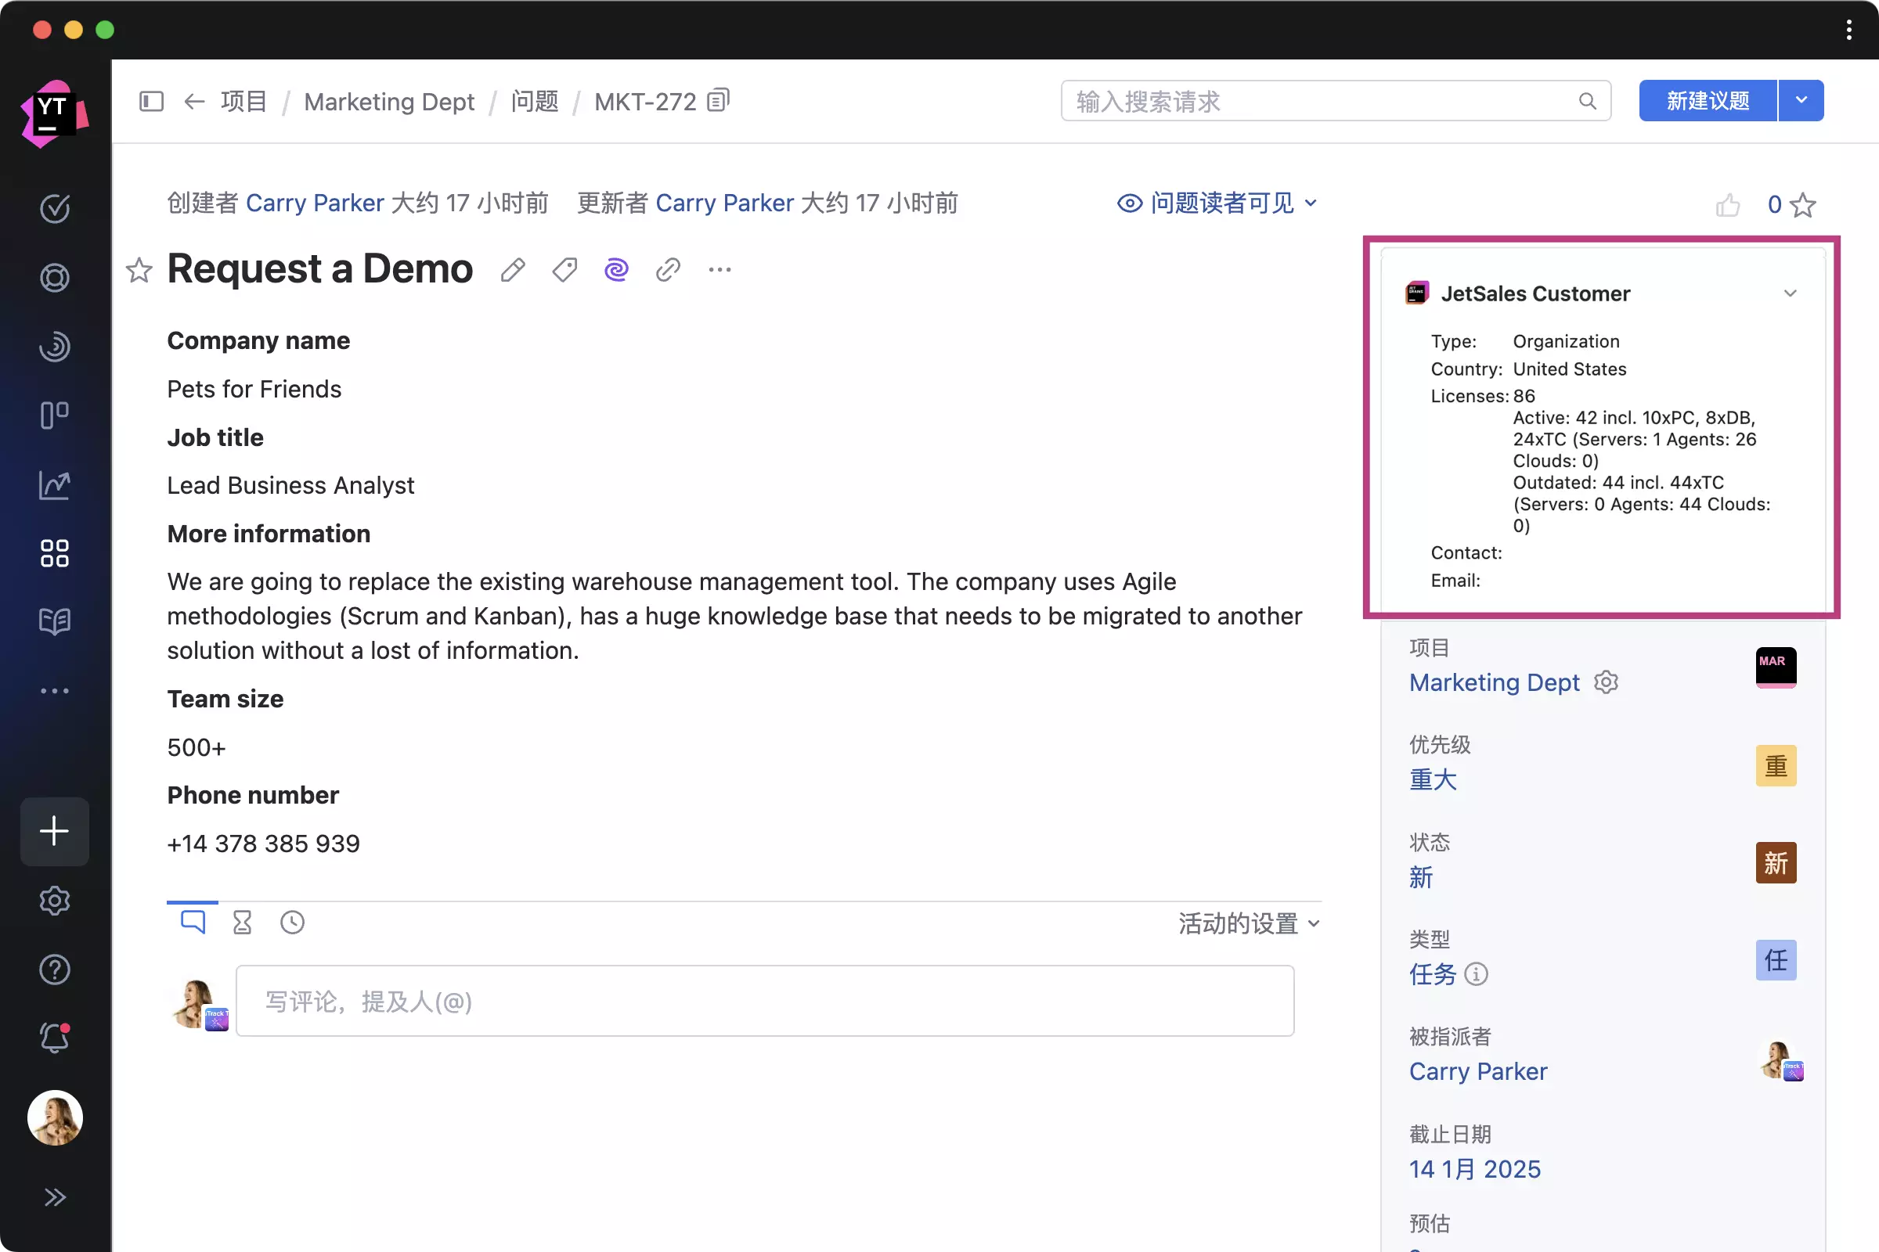Screen dimensions: 1879x1252
Task: Switch to the history clock tab
Action: [292, 923]
